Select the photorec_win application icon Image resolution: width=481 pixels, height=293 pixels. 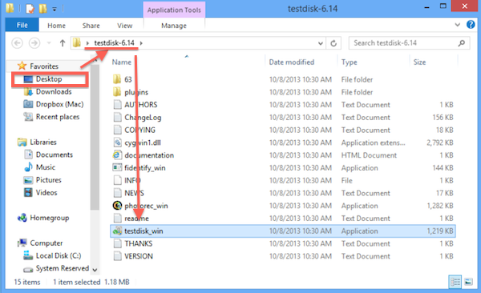tap(117, 206)
